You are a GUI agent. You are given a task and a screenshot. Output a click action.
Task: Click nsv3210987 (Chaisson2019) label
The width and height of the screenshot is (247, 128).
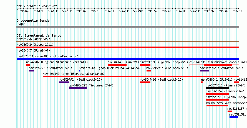pos(167,68)
